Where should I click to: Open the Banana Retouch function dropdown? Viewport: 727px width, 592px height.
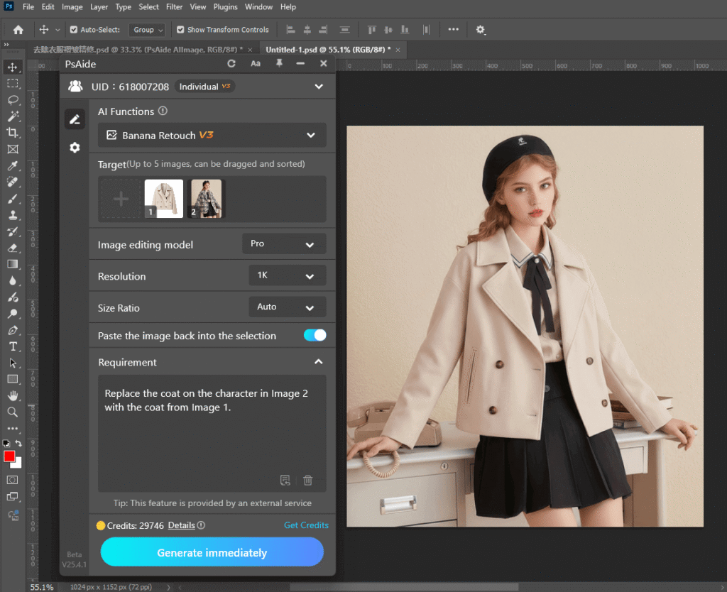pyautogui.click(x=212, y=135)
